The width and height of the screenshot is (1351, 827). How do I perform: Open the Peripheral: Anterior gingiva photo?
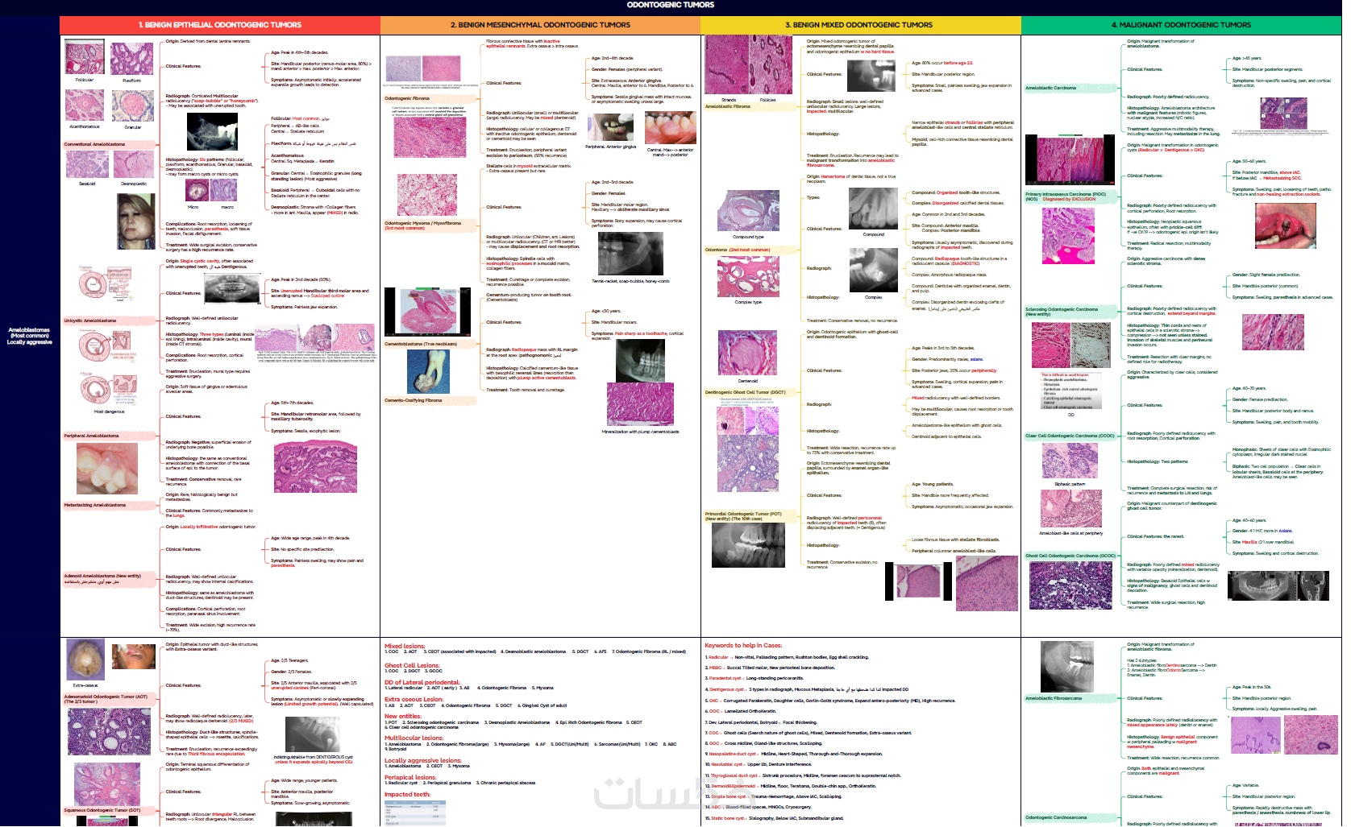point(610,128)
